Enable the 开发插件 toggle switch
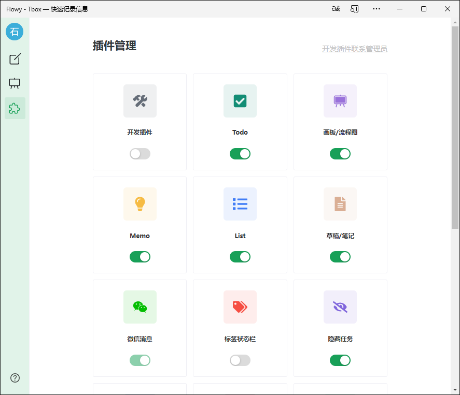Image resolution: width=460 pixels, height=395 pixels. (x=140, y=154)
